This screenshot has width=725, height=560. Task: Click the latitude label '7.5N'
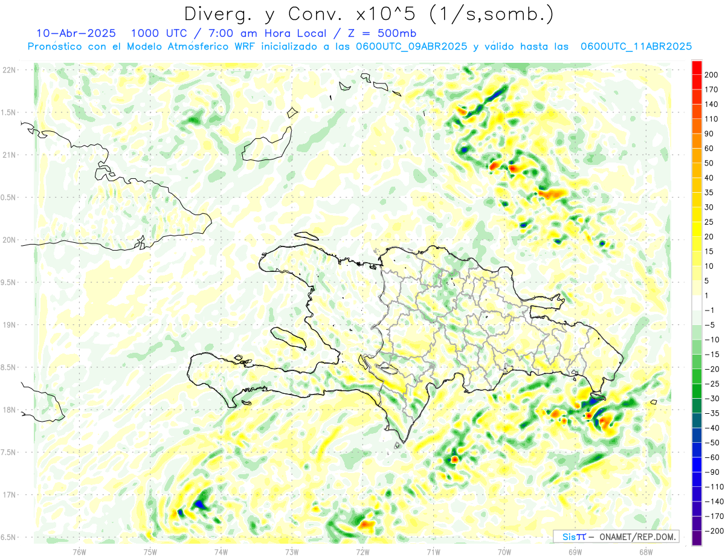9,453
